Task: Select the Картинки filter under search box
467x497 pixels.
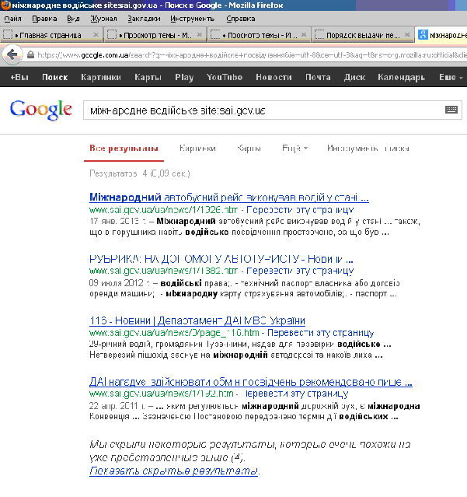Action: coord(197,149)
